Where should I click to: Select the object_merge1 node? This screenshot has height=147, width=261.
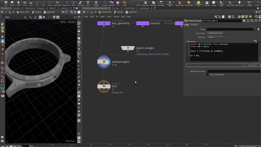pyautogui.click(x=128, y=48)
